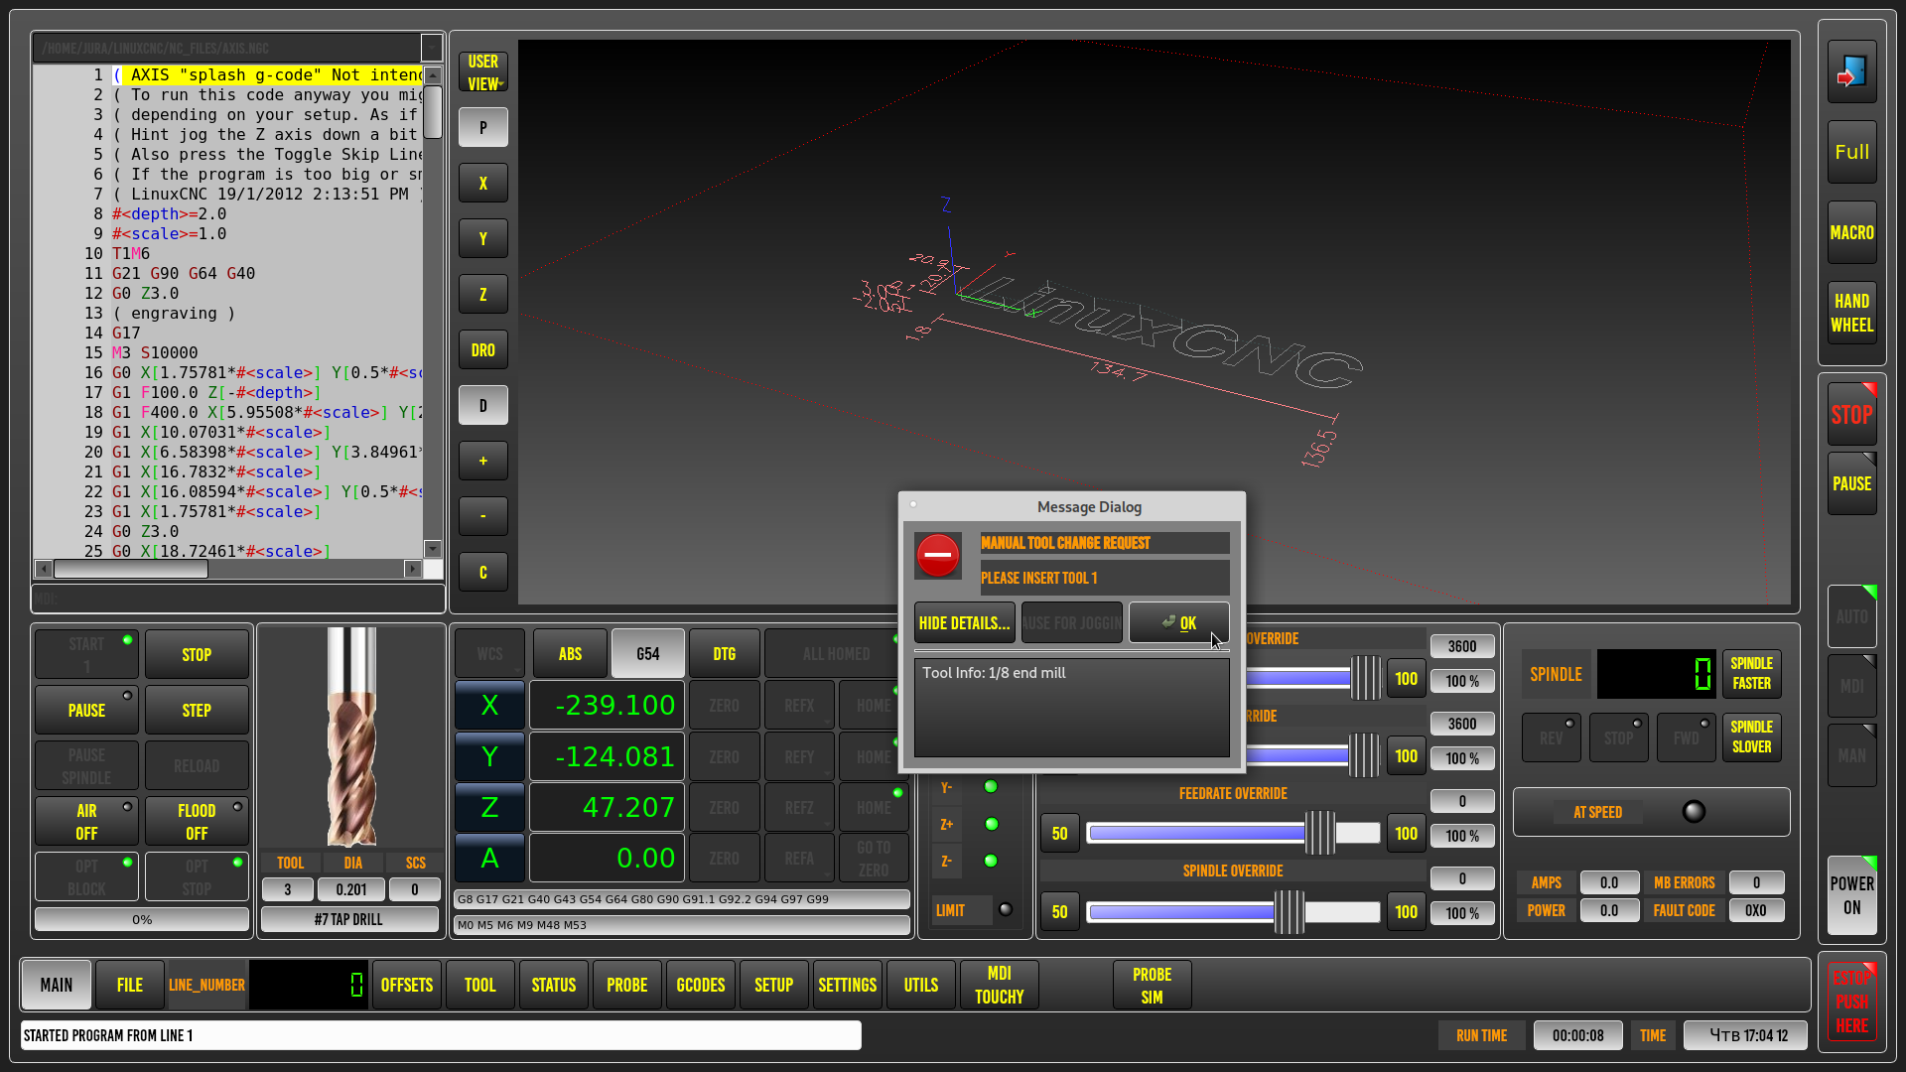Open the TOOL tab
This screenshot has width=1906, height=1072.
[480, 986]
